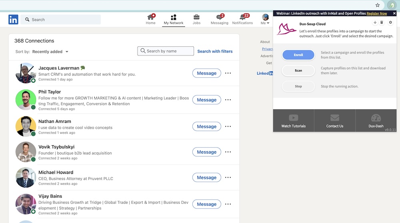Message Michael Howard
The image size is (400, 223).
(207, 178)
